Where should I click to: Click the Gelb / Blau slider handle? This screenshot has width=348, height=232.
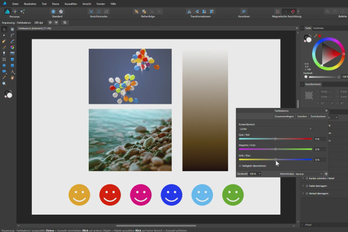275,159
